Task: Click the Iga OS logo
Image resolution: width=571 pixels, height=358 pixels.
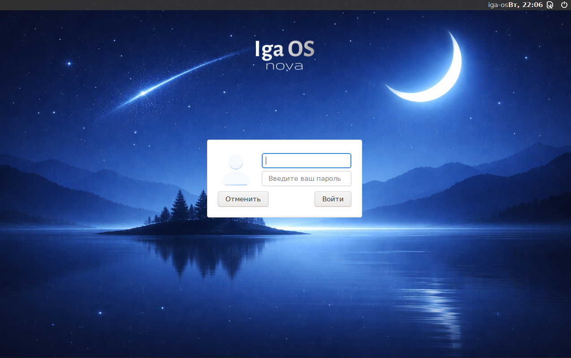Action: [x=284, y=49]
